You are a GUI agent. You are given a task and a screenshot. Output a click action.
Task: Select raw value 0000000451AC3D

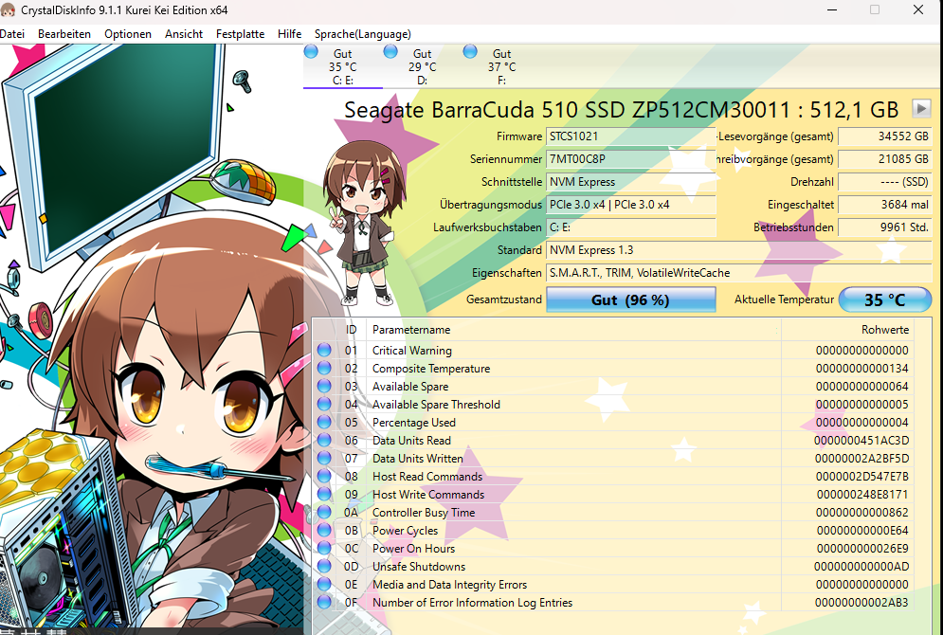(861, 441)
